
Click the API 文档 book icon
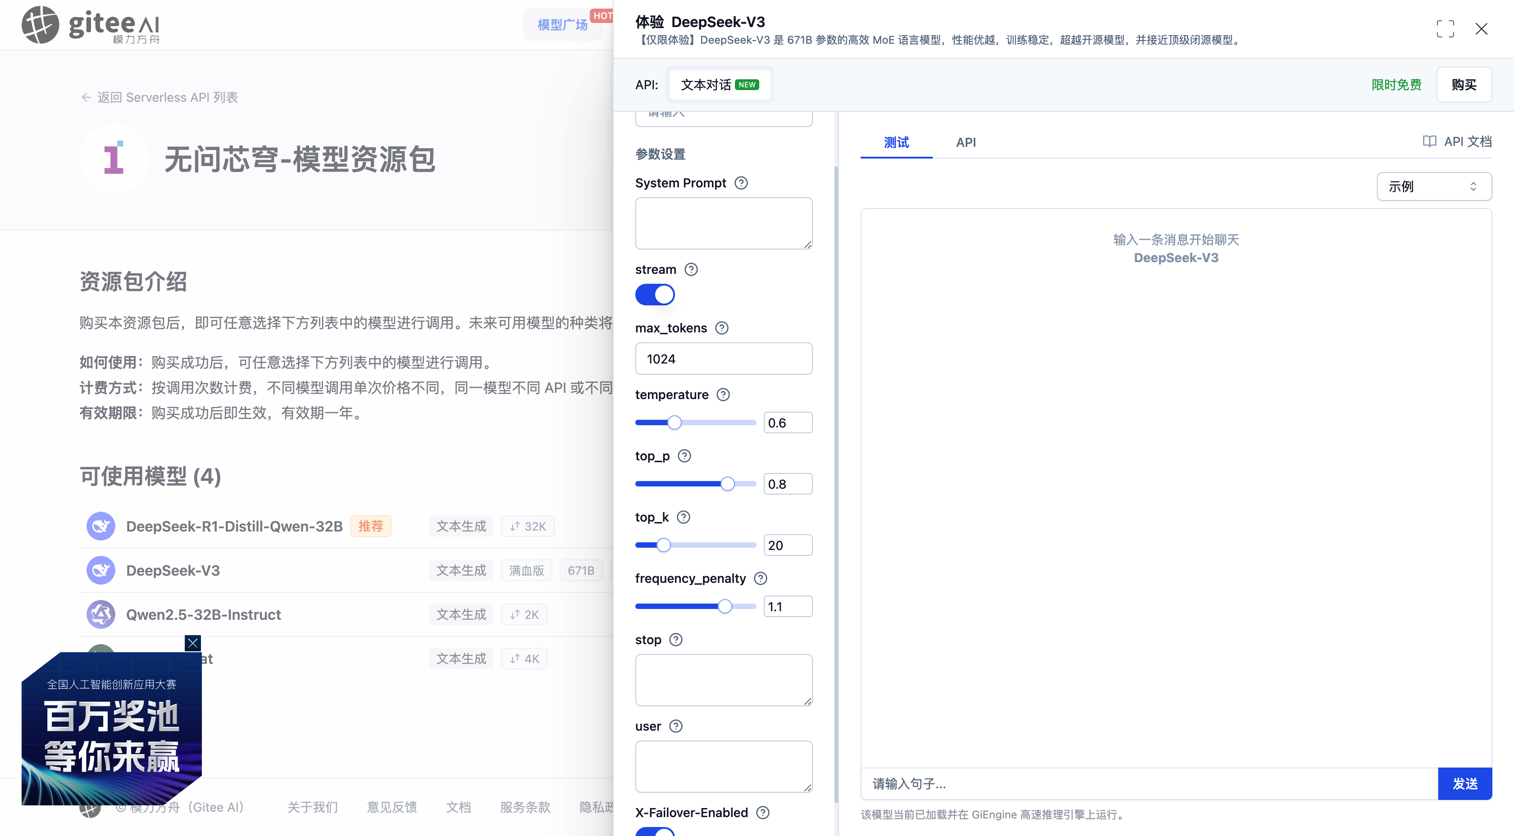[x=1429, y=141]
